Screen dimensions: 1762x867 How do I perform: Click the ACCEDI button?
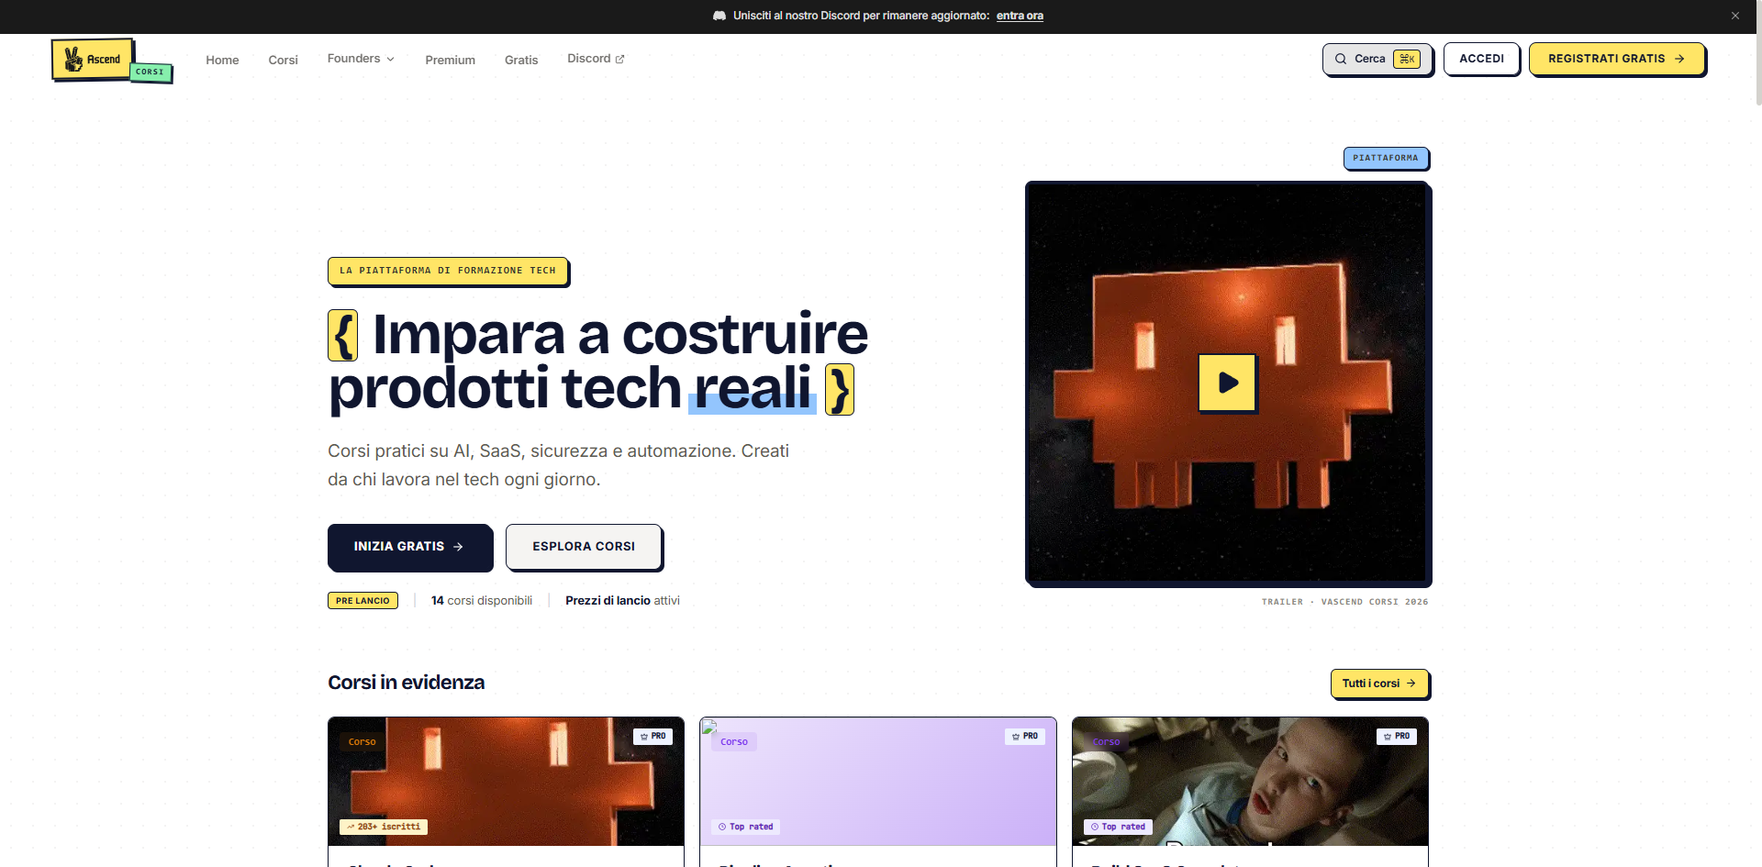coord(1481,59)
